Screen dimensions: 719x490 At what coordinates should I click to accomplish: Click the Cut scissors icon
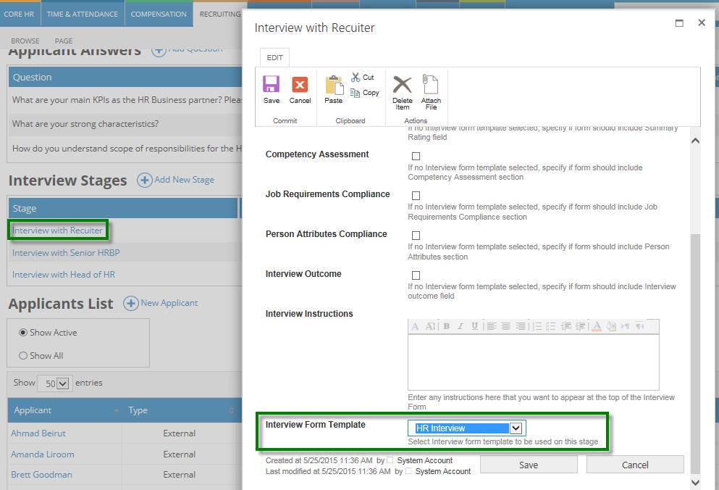click(358, 77)
